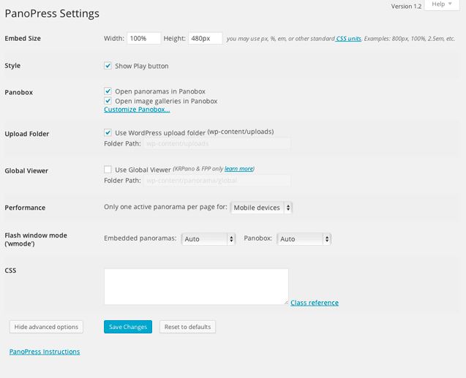Viewport: 466px width, 378px height.
Task: Click the CSS textarea resize handle
Action: (x=286, y=302)
